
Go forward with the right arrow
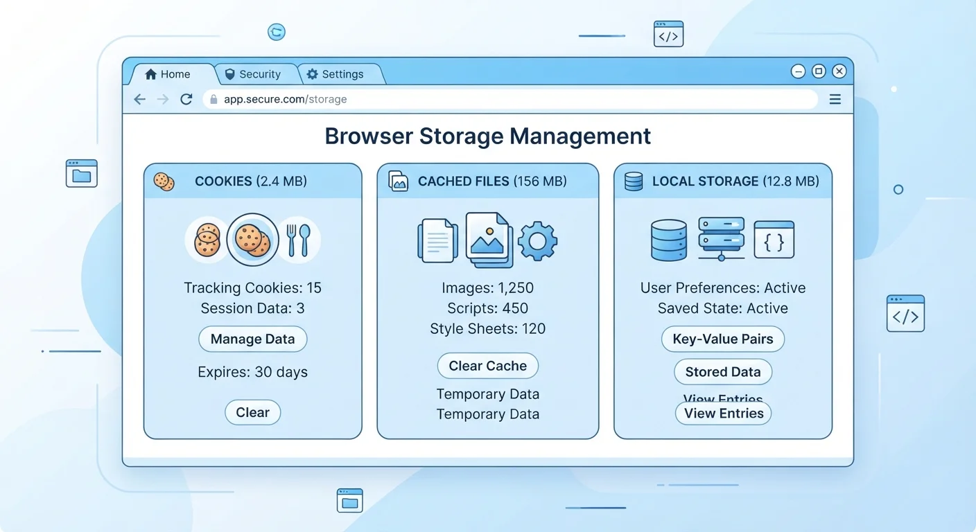coord(163,100)
